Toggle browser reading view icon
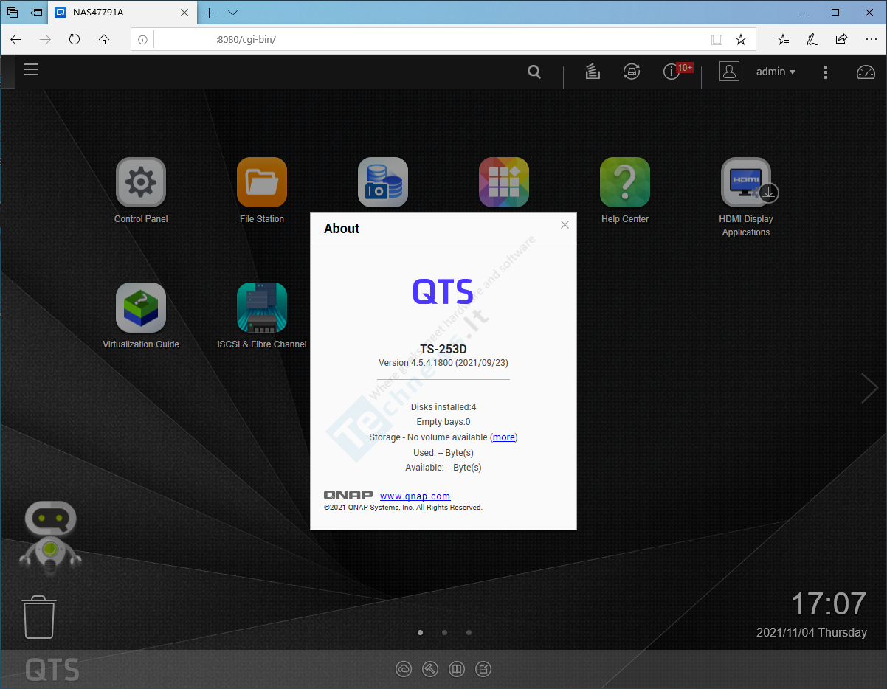This screenshot has height=689, width=887. (x=717, y=39)
